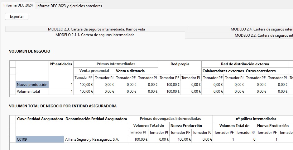Click the Tomador PF header under Venta presencial

[84, 77]
